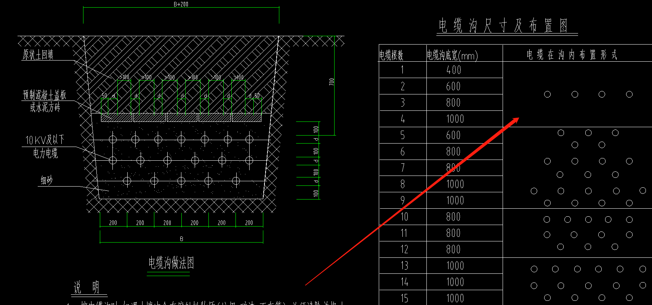Click cable count 7 in the table
Viewport: 652px width, 305px height.
pyautogui.click(x=402, y=168)
